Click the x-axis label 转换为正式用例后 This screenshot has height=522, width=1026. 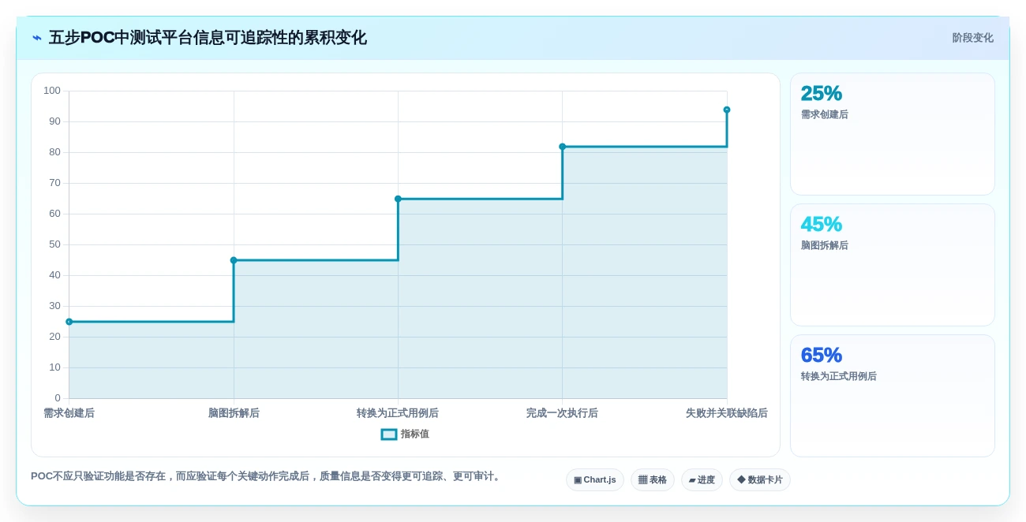pyautogui.click(x=398, y=413)
